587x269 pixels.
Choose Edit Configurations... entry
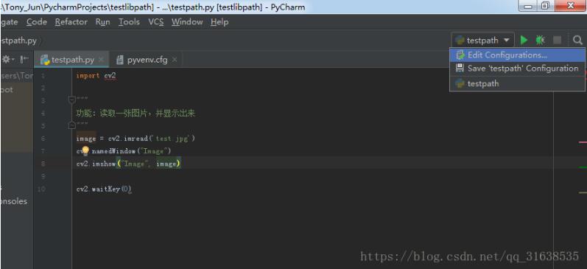click(x=517, y=55)
